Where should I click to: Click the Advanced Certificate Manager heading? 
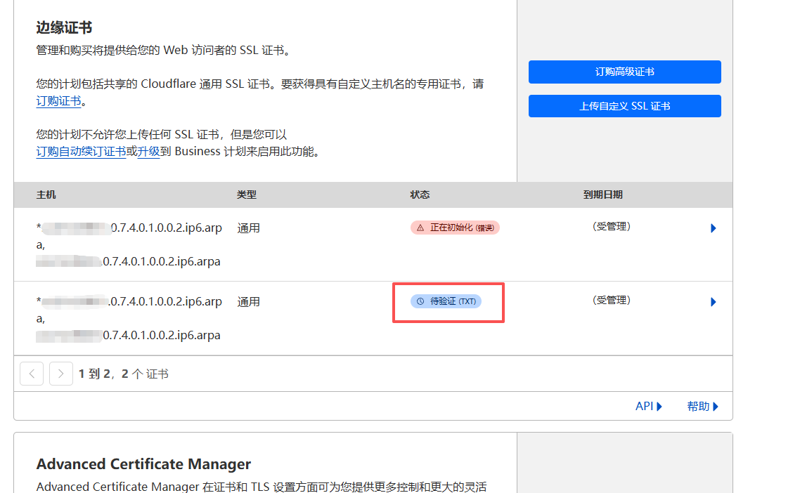(x=143, y=464)
